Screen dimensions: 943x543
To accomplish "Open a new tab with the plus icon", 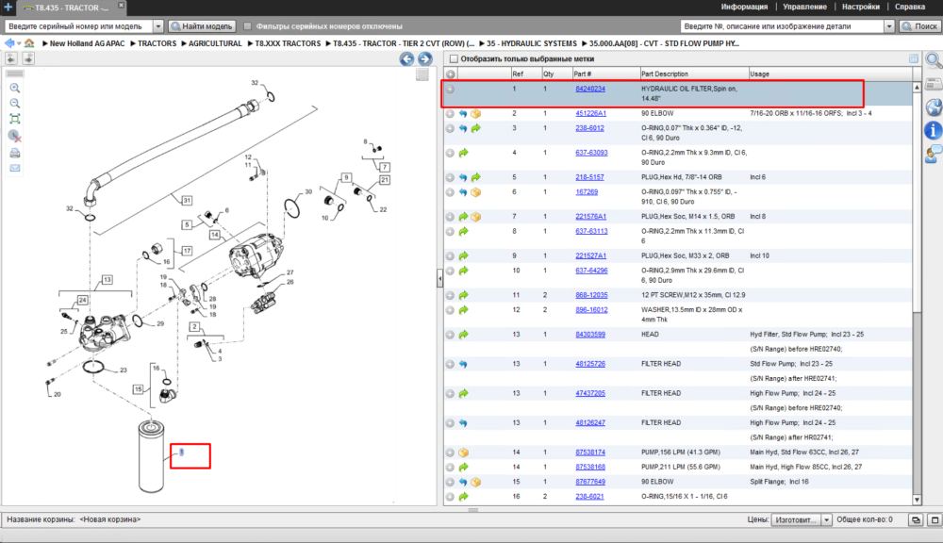I will tap(8, 8).
